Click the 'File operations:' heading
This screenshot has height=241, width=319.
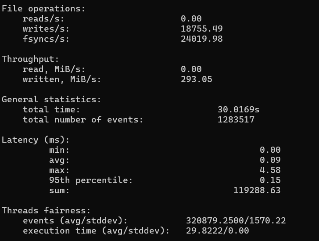coord(43,9)
